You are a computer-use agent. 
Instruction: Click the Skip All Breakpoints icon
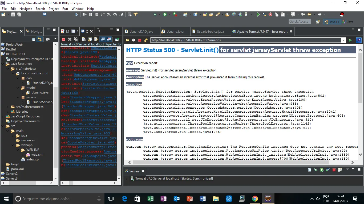coord(76,15)
